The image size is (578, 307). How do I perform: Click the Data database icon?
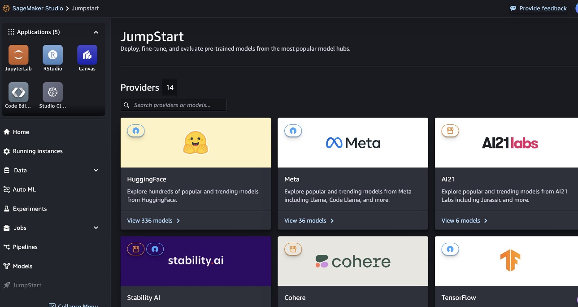pos(6,171)
